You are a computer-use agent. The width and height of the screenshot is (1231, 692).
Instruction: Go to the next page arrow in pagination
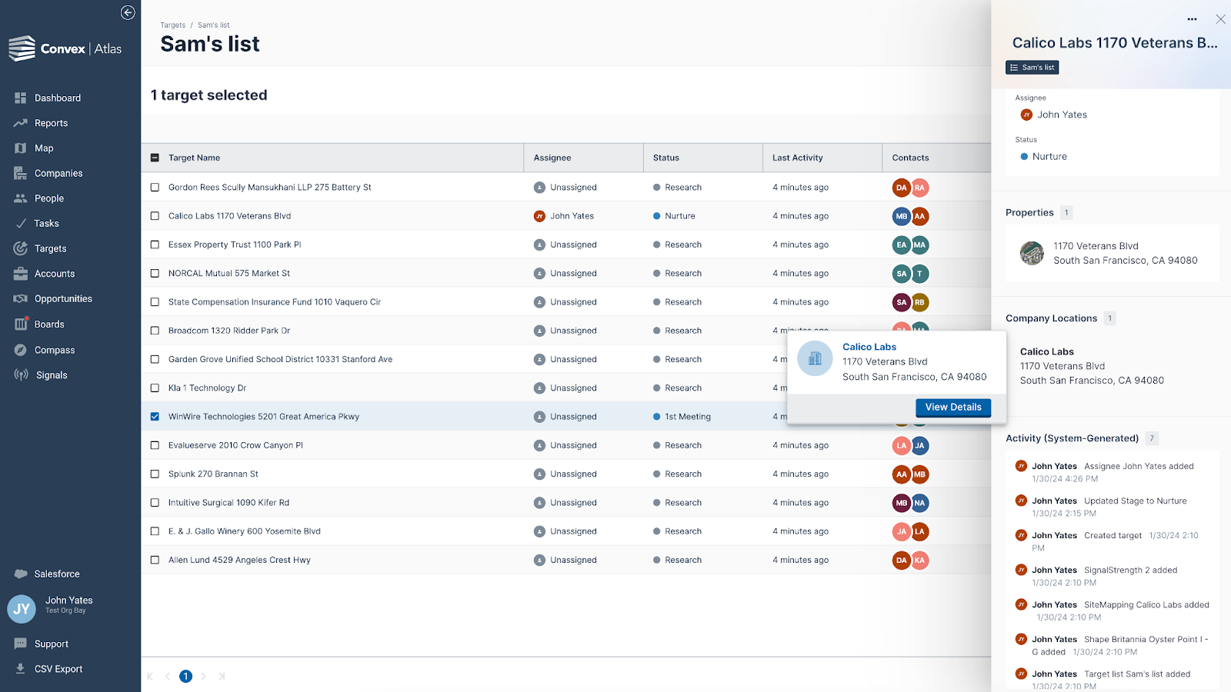[204, 677]
